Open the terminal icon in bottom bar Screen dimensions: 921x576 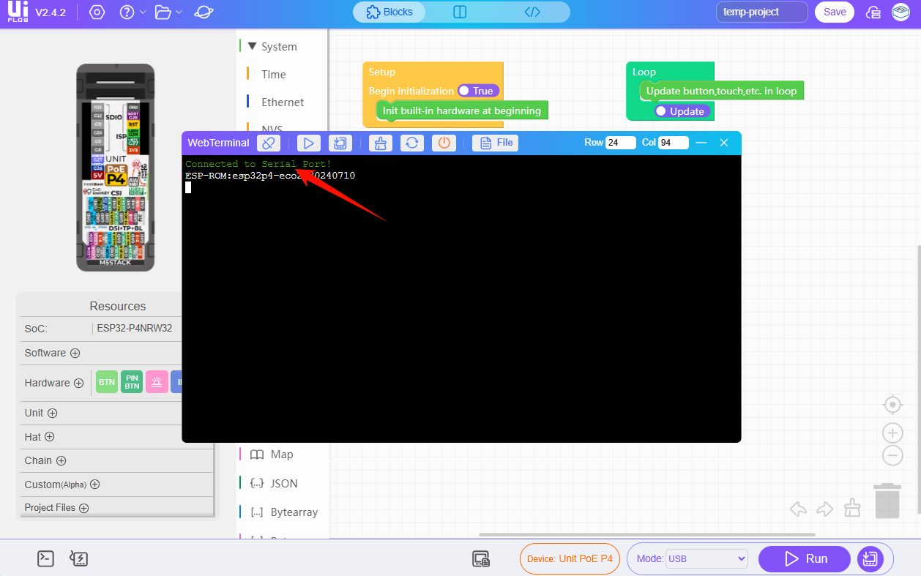tap(45, 559)
